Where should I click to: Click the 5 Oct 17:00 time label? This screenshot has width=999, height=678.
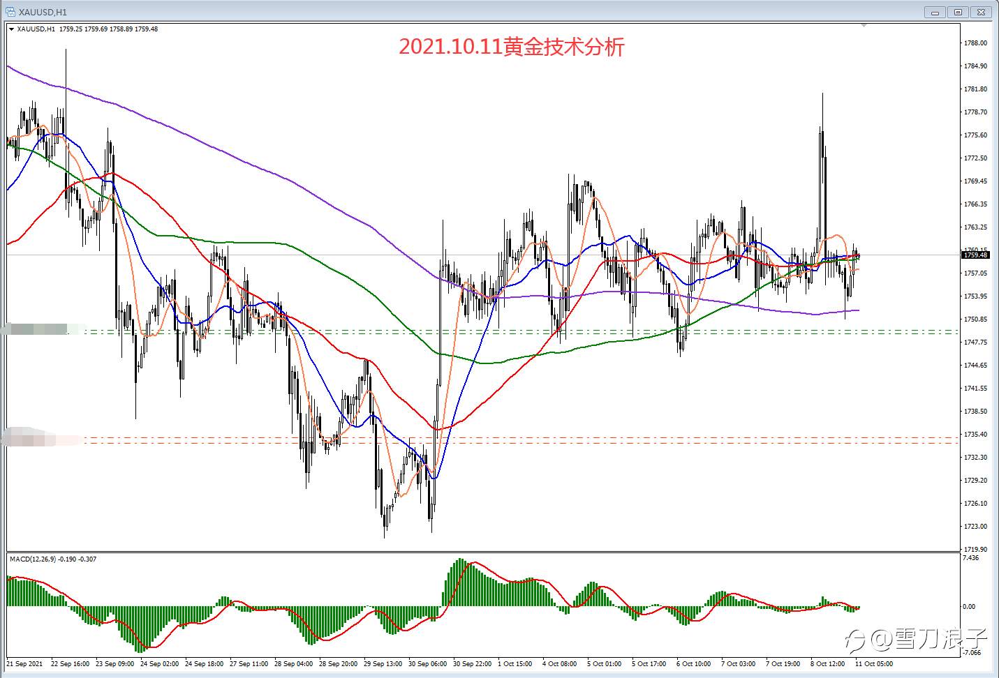(649, 664)
